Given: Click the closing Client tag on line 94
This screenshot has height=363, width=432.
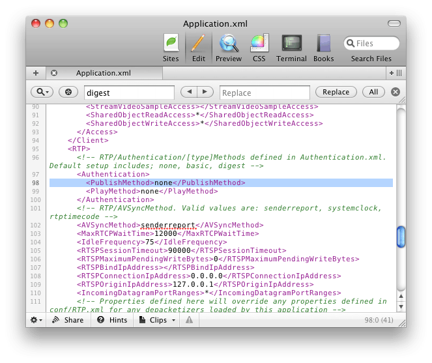Looking at the screenshot, I should (88, 140).
